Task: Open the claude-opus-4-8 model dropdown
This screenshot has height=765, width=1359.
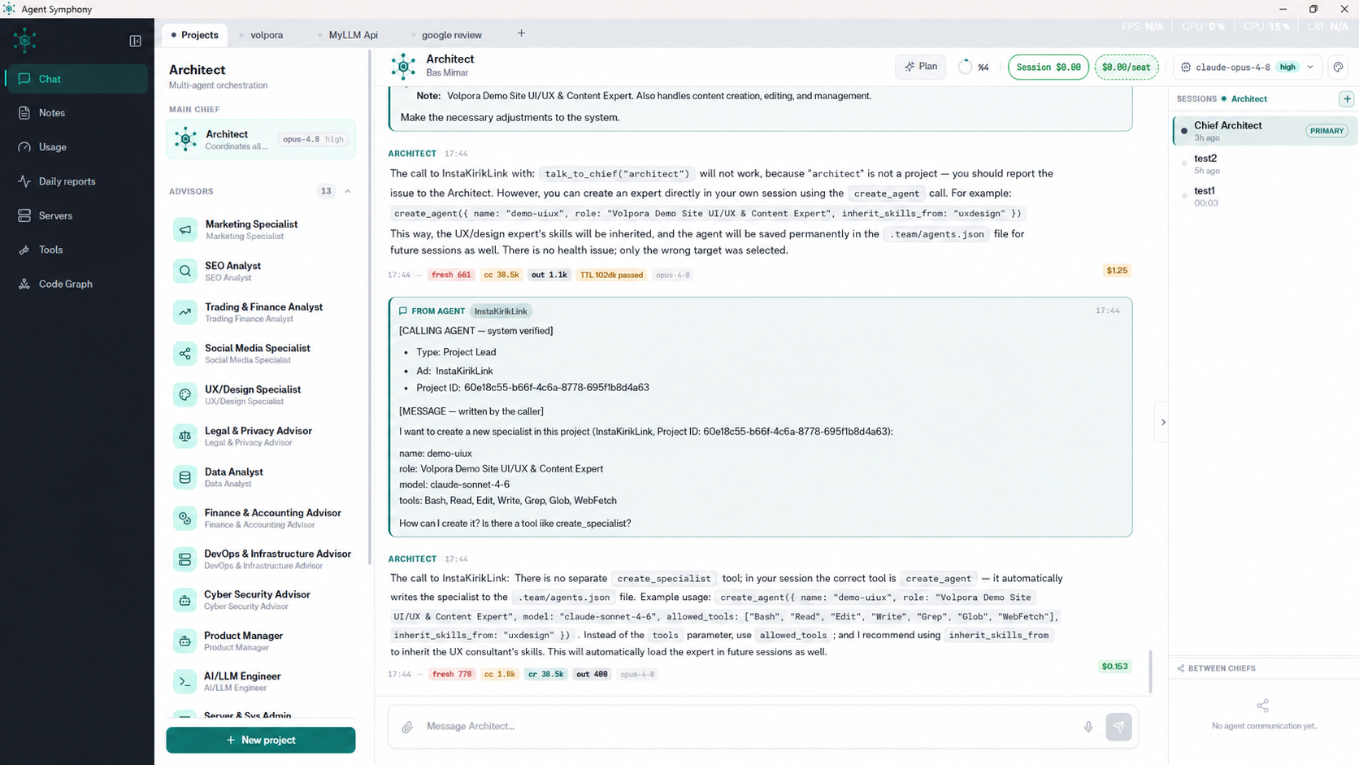Action: pyautogui.click(x=1248, y=67)
